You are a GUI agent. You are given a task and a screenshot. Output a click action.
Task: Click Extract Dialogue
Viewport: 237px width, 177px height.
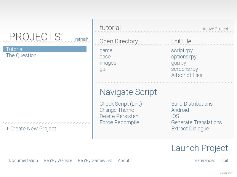point(190,129)
